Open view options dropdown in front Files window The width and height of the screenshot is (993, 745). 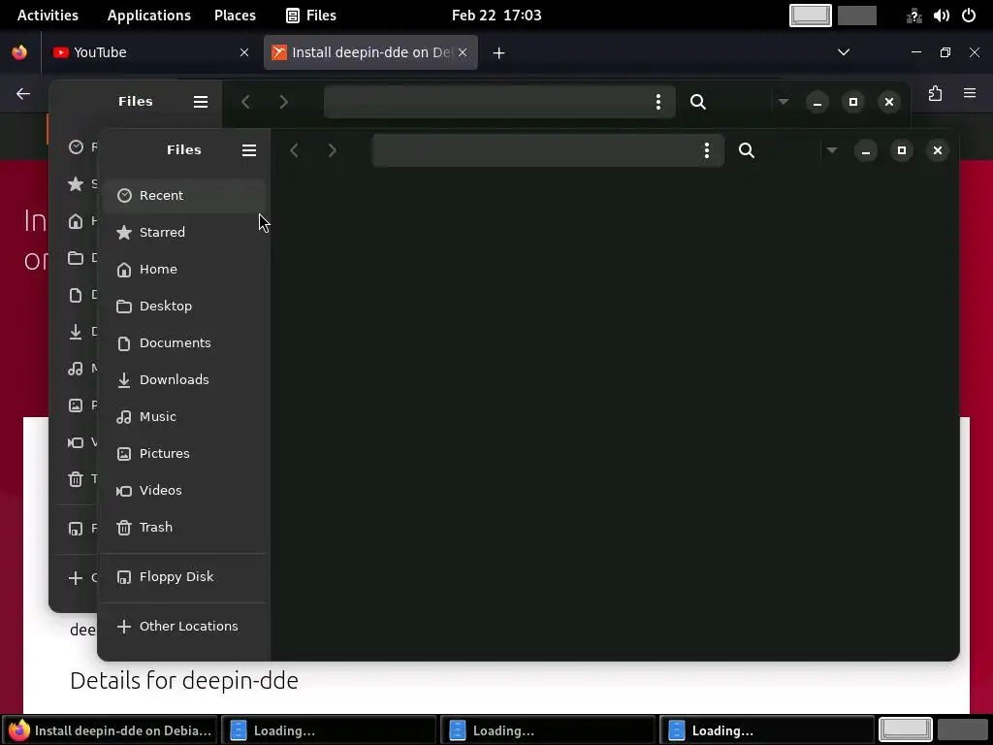[x=832, y=150]
